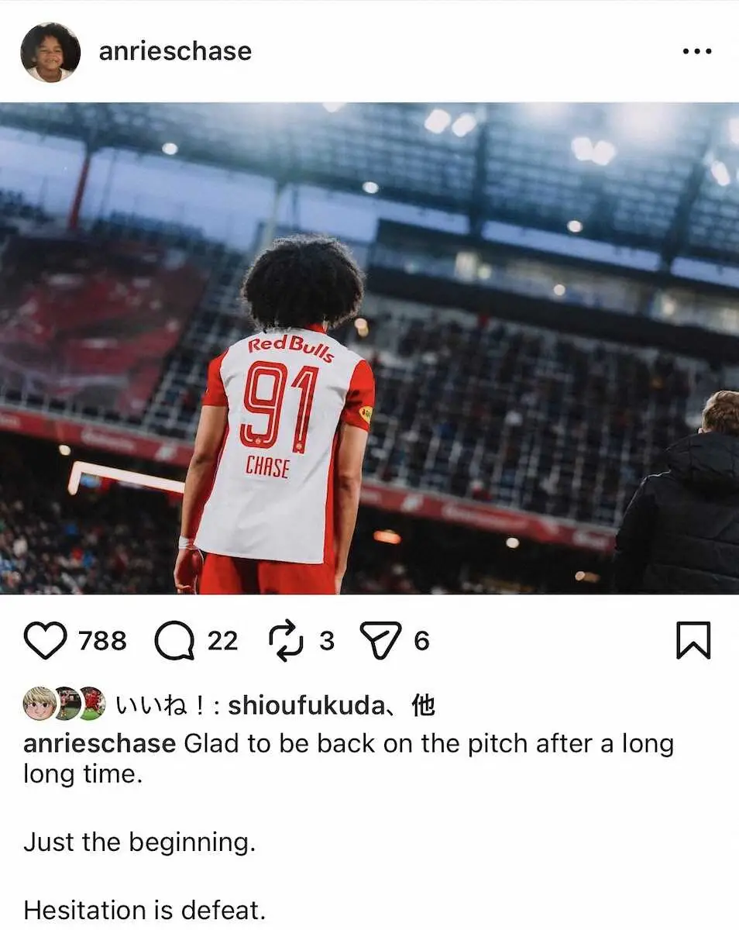Open anrieschase username in the header

(175, 51)
